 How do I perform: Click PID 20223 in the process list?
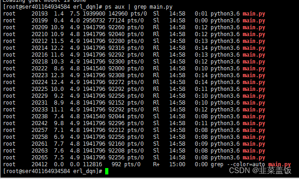(39, 75)
